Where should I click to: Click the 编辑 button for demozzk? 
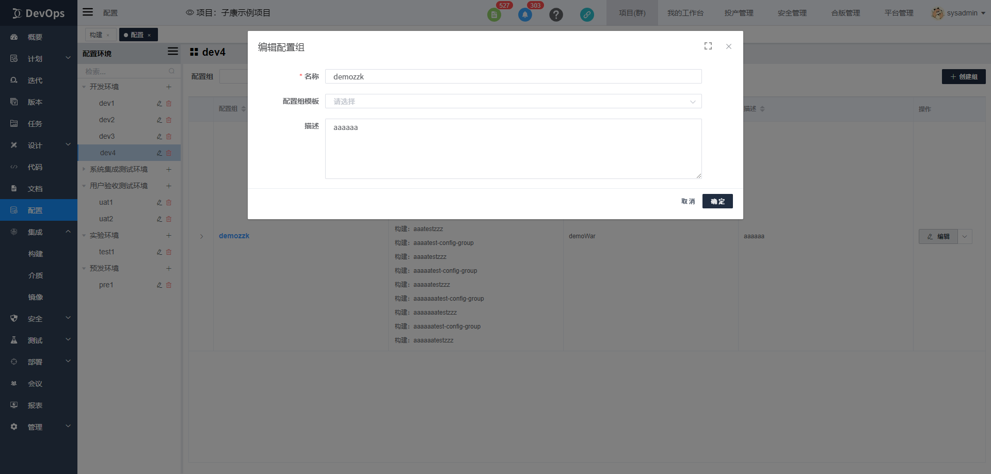tap(938, 237)
